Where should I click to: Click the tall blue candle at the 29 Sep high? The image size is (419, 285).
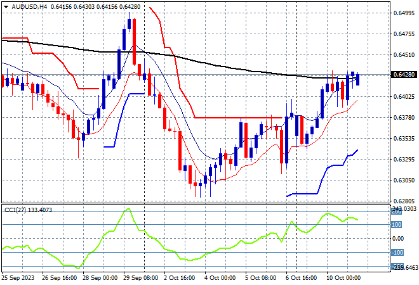130,23
